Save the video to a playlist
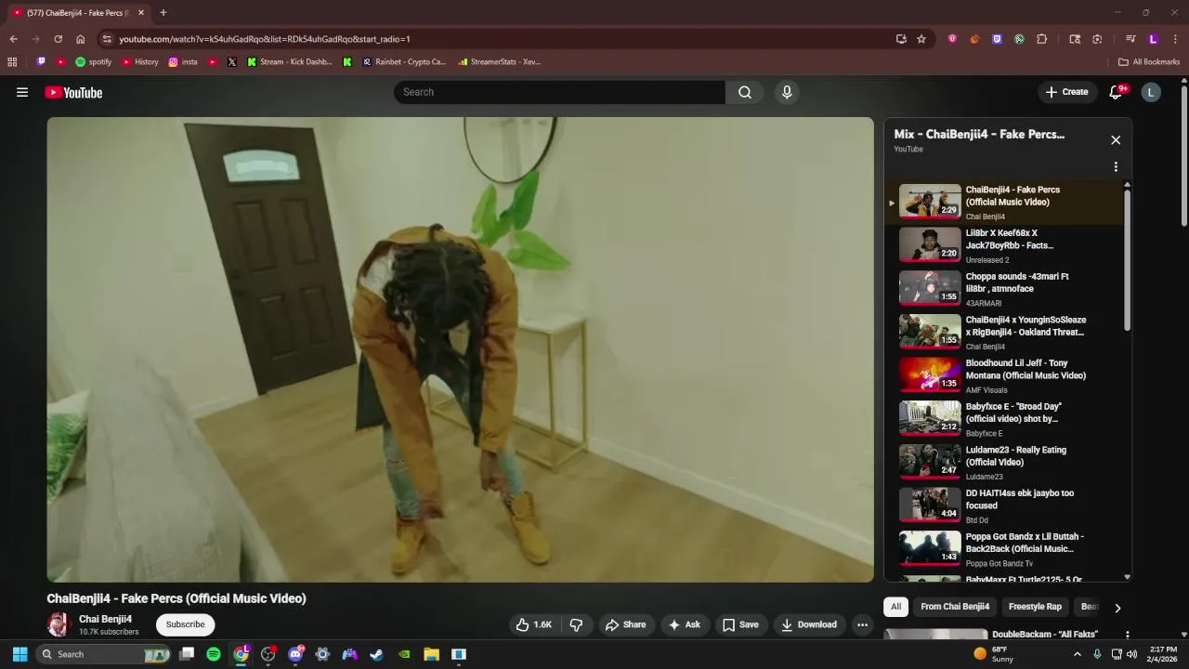Viewport: 1189px width, 669px height. click(740, 624)
